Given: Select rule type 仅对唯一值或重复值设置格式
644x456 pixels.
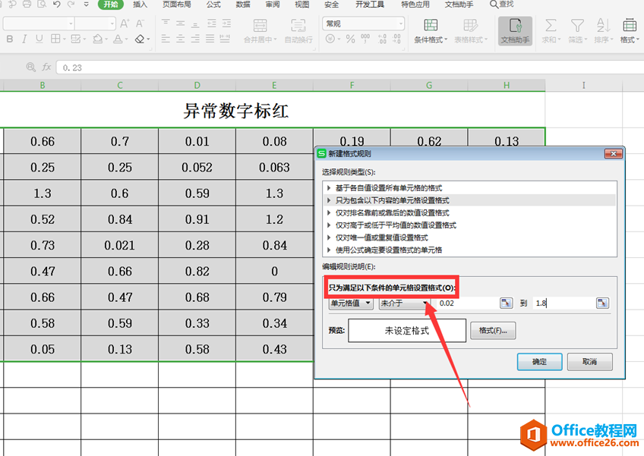Looking at the screenshot, I should pyautogui.click(x=469, y=237).
